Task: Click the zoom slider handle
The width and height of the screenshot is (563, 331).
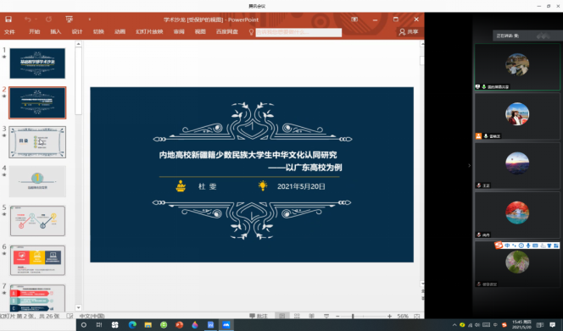Action: pos(353,316)
